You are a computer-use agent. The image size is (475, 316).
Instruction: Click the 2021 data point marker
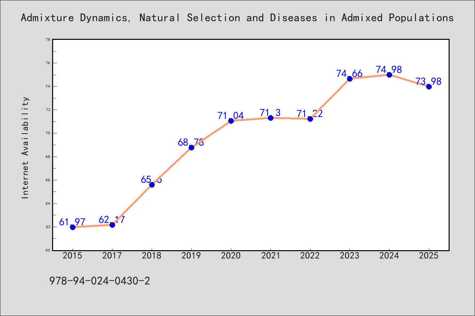click(270, 118)
